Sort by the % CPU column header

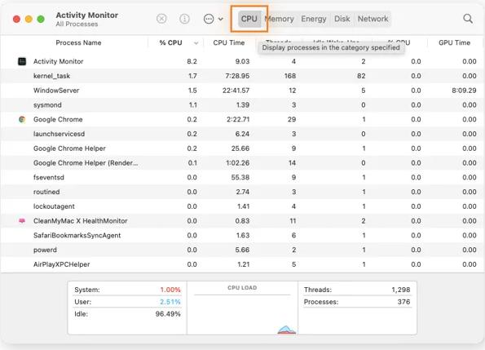(x=170, y=42)
